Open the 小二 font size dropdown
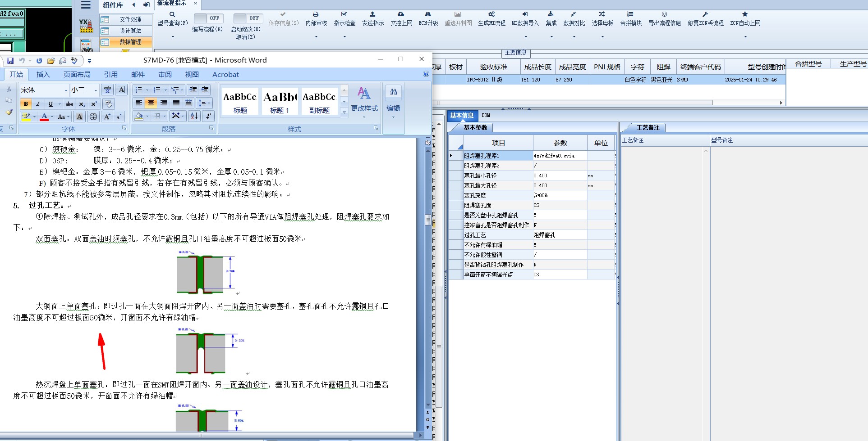This screenshot has width=868, height=441. pyautogui.click(x=96, y=90)
